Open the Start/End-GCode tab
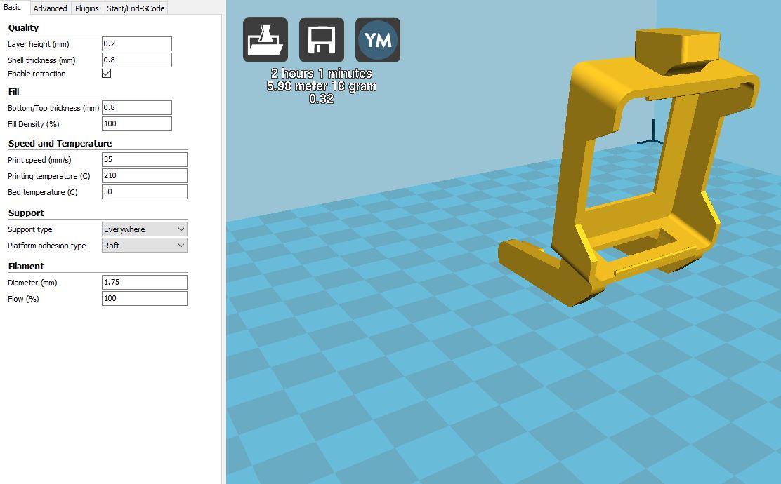Viewport: 781px width, 484px height. point(136,8)
